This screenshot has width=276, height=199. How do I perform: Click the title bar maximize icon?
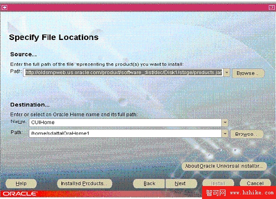click(x=272, y=7)
